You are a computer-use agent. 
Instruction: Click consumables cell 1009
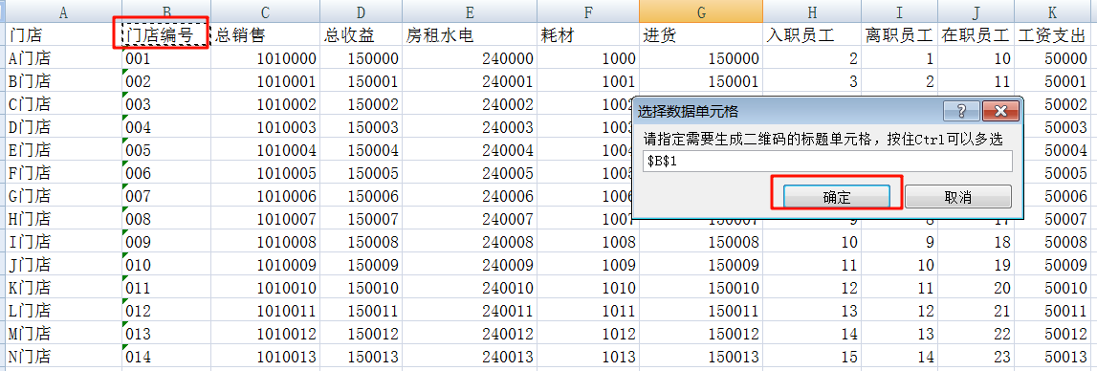pyautogui.click(x=587, y=265)
